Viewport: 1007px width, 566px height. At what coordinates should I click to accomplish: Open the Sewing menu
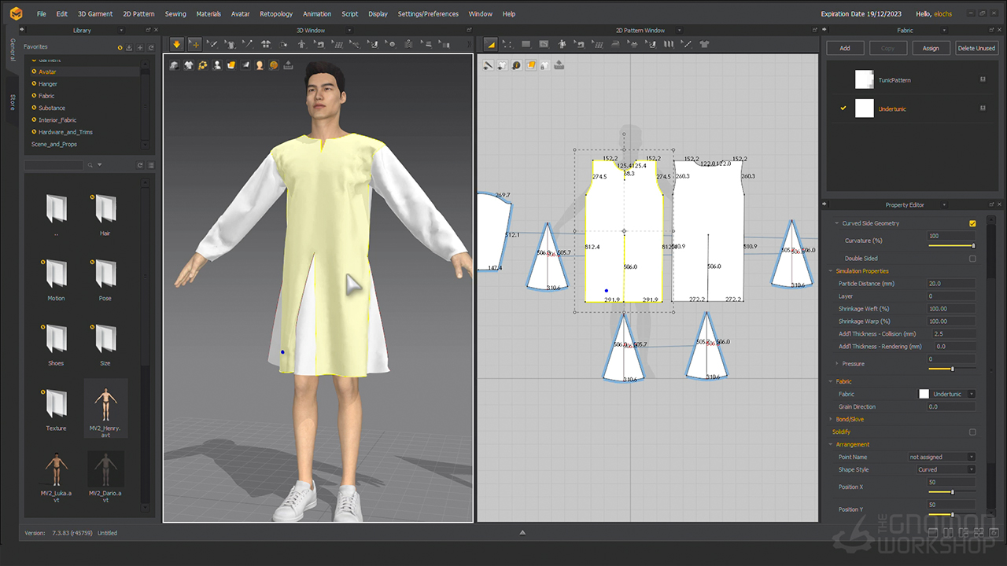tap(175, 14)
